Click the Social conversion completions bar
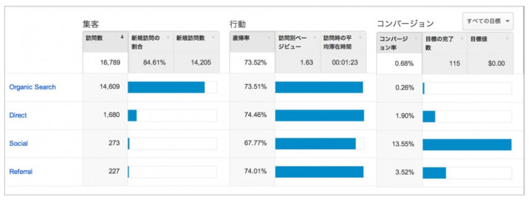 tap(467, 144)
